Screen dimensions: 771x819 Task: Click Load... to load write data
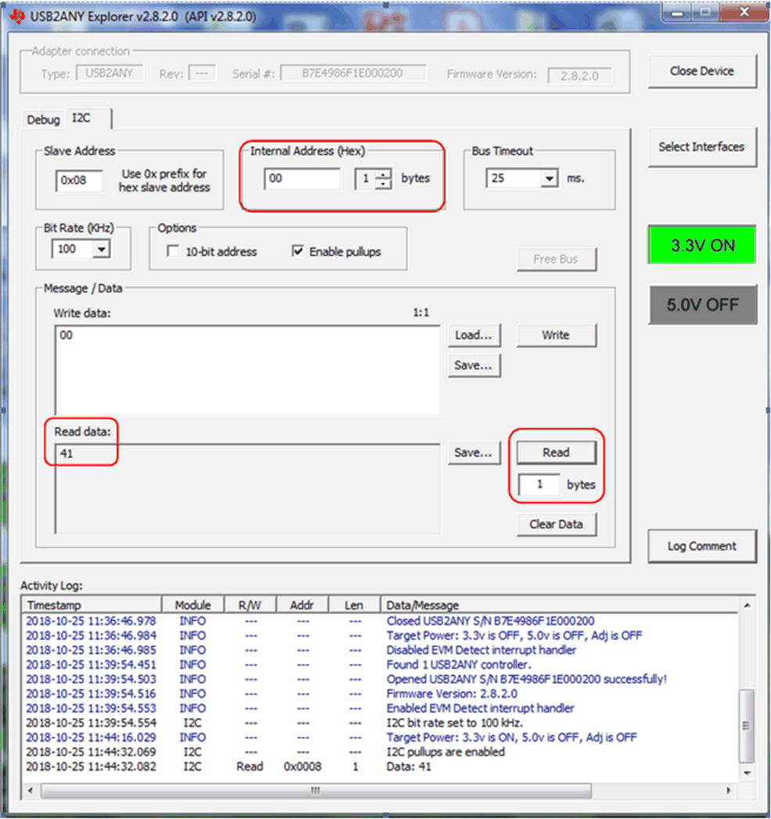click(x=474, y=335)
